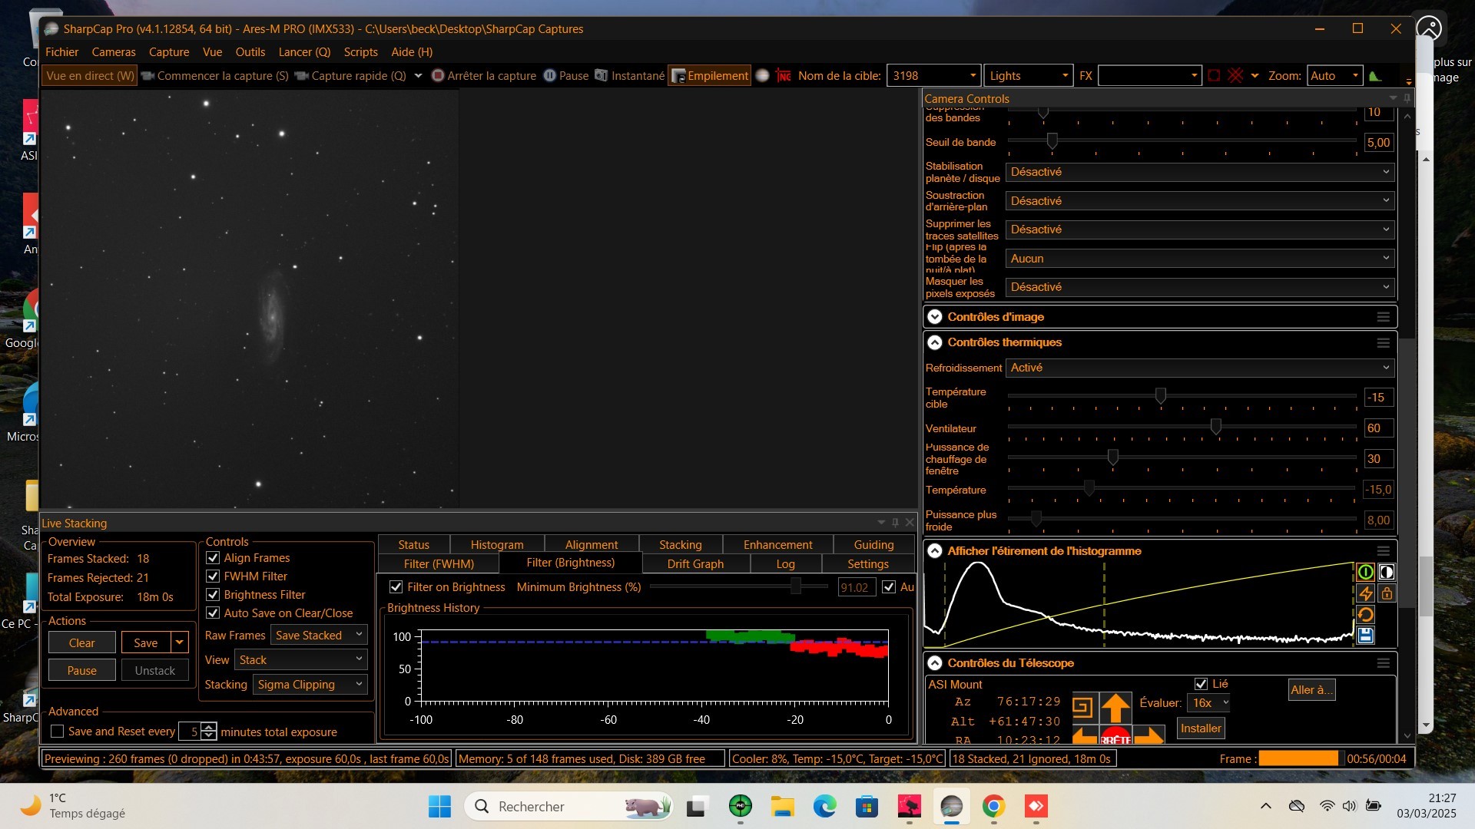Open the Refroidissement Activé dropdown
Viewport: 1475px width, 829px height.
[1200, 368]
